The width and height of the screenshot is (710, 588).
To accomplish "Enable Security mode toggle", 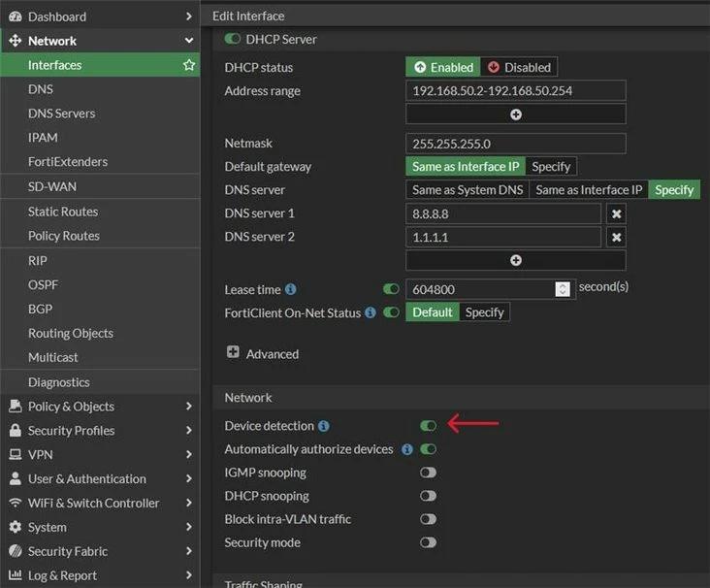I will pyautogui.click(x=428, y=542).
